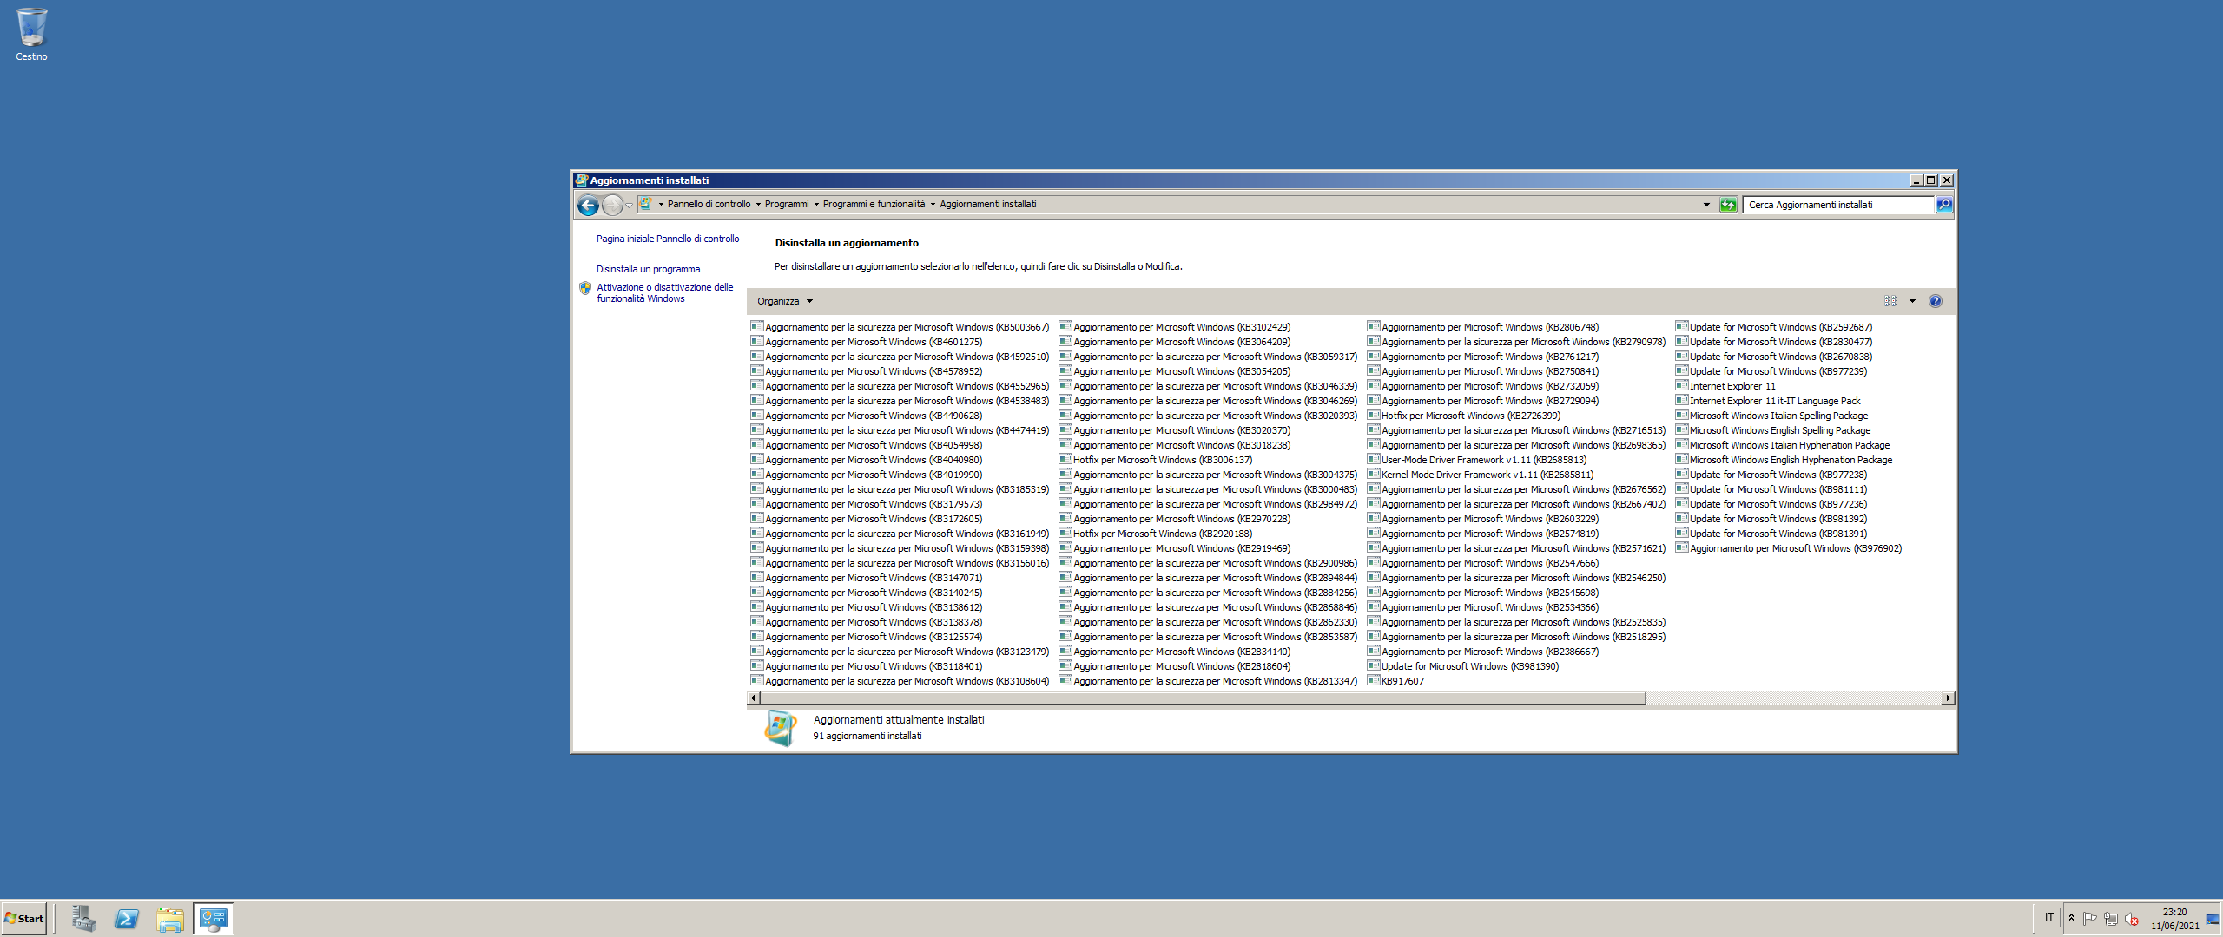This screenshot has height=937, width=2223.
Task: Click the icon of Hotfix KB2920188
Action: tap(1065, 534)
